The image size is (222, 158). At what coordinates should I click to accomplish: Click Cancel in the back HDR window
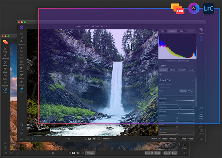click(x=167, y=153)
